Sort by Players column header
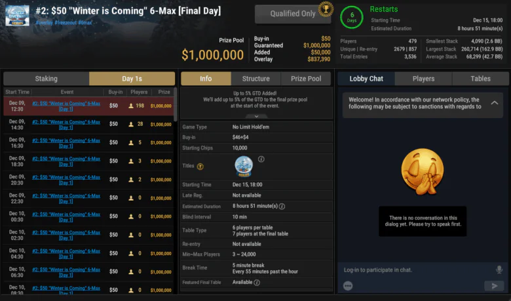Viewport: 511px width, 301px height. coord(139,92)
